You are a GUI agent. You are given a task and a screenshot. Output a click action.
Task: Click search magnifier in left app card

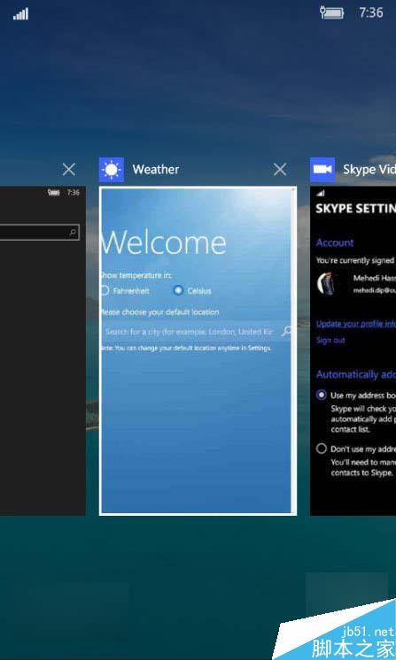[x=73, y=232]
